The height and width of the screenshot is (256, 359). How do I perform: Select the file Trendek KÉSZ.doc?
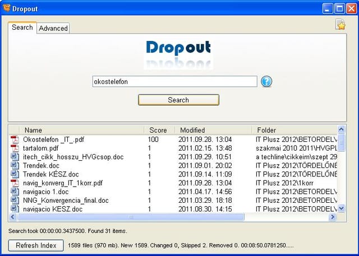(51, 174)
